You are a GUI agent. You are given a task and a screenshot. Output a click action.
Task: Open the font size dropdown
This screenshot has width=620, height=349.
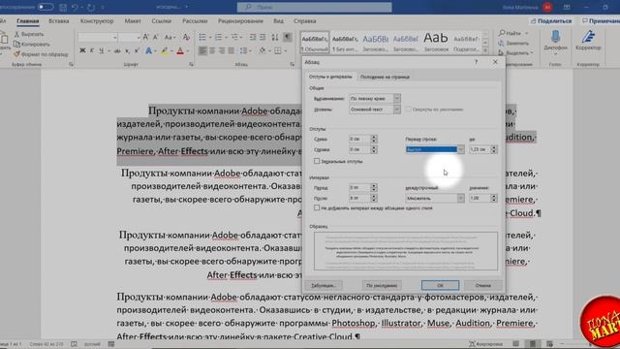tap(139, 38)
